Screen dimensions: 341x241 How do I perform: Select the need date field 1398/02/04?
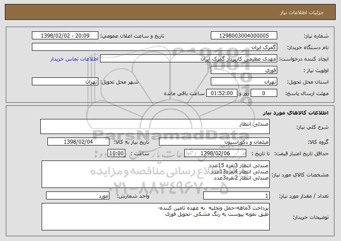(78, 142)
